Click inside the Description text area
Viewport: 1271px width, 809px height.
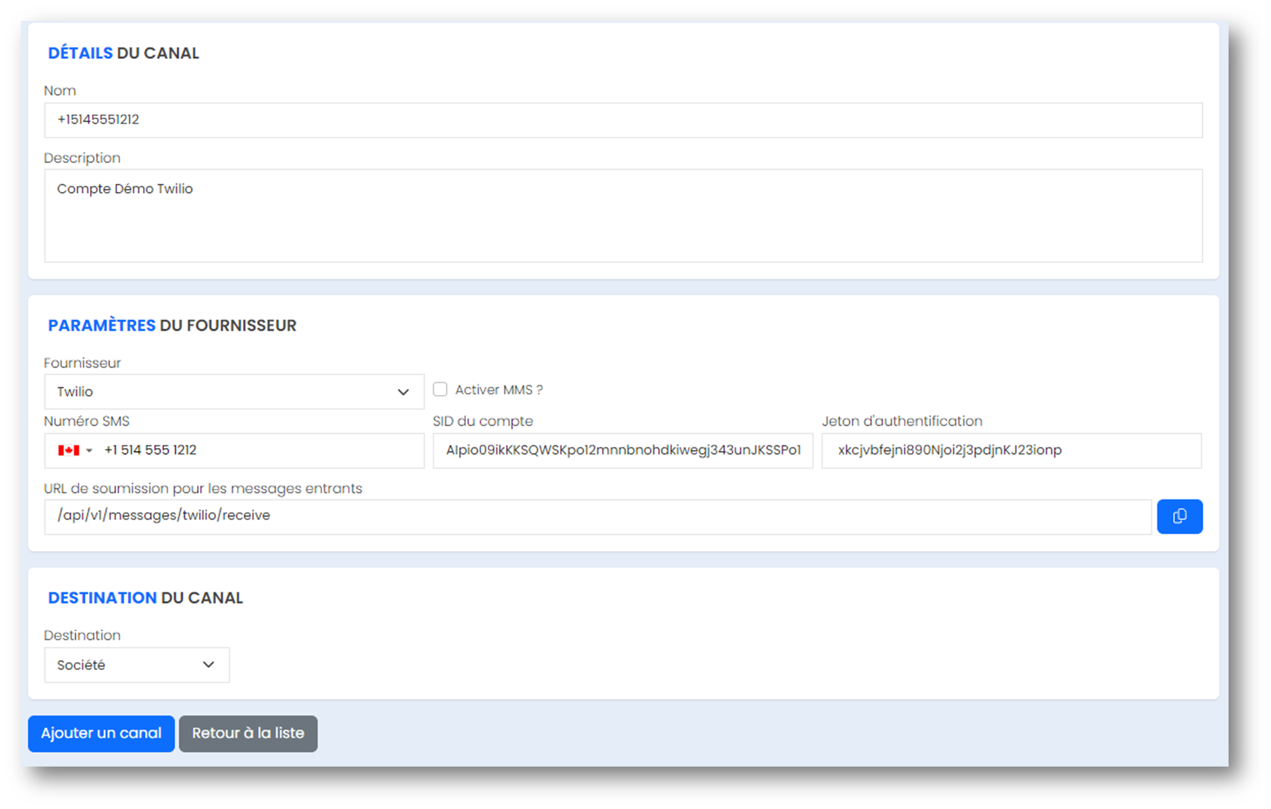tap(623, 216)
